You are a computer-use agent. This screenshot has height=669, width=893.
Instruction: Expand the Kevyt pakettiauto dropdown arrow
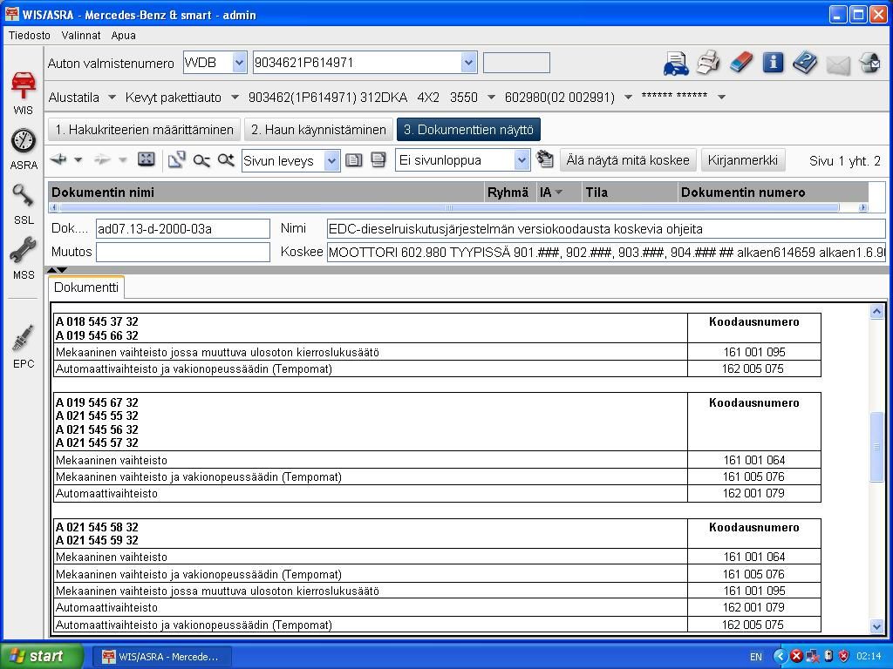[x=235, y=98]
